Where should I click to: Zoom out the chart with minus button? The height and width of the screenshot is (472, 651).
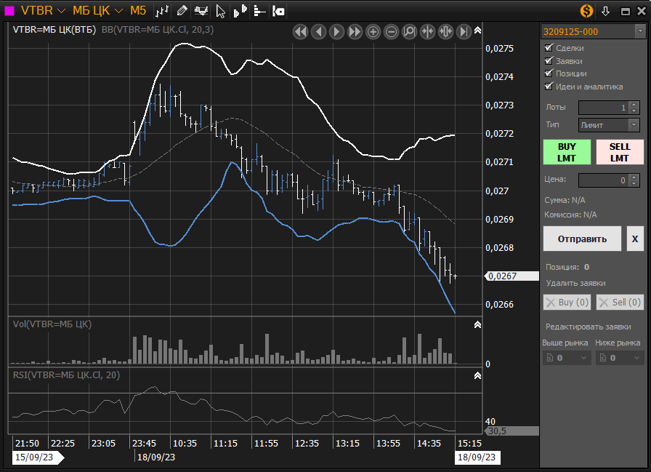391,31
